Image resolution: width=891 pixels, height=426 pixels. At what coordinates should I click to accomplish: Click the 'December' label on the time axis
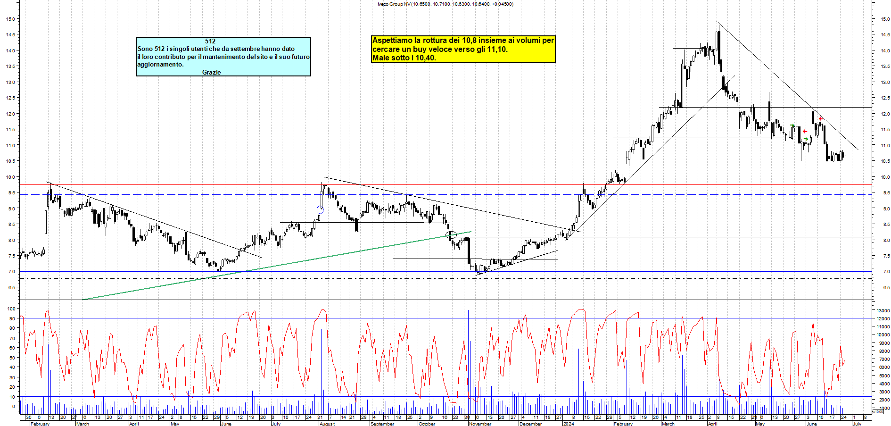click(x=530, y=424)
